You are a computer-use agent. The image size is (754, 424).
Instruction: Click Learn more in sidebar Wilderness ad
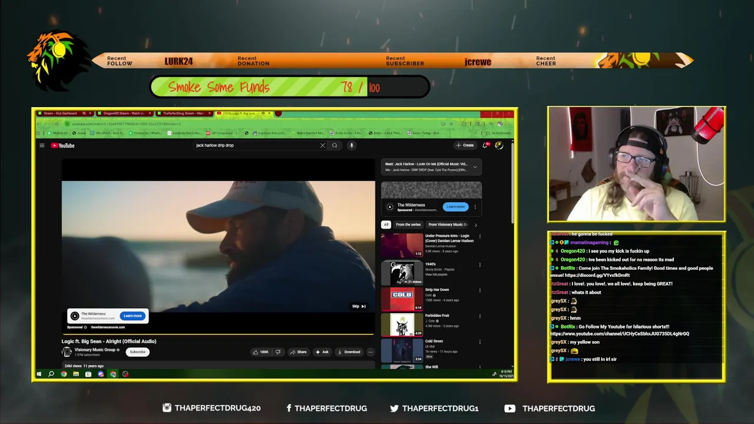[x=455, y=207]
